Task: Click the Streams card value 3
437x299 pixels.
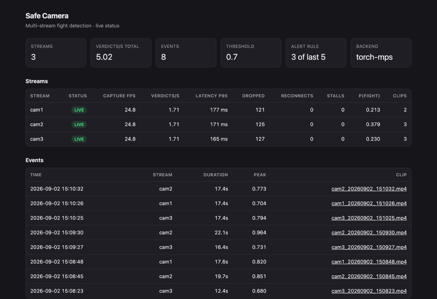Action: pos(33,57)
